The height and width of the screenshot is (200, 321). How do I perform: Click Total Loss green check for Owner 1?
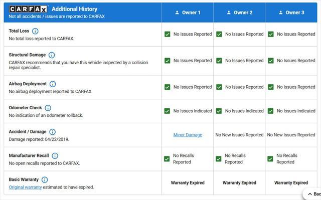tap(167, 34)
